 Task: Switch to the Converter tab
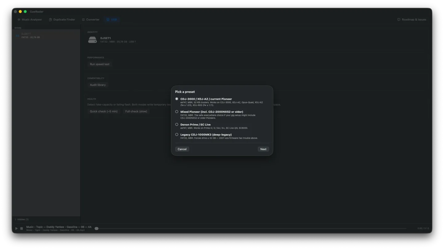click(x=91, y=19)
